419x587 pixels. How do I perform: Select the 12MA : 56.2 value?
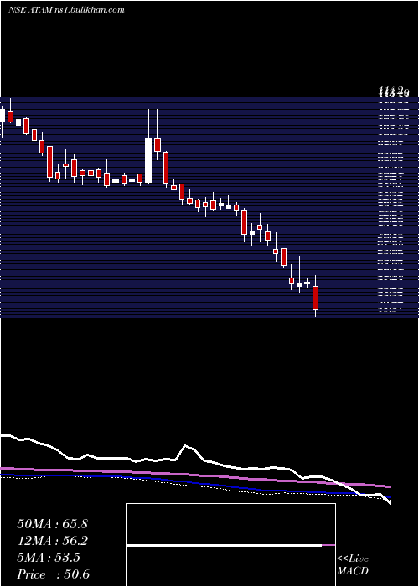(52, 541)
